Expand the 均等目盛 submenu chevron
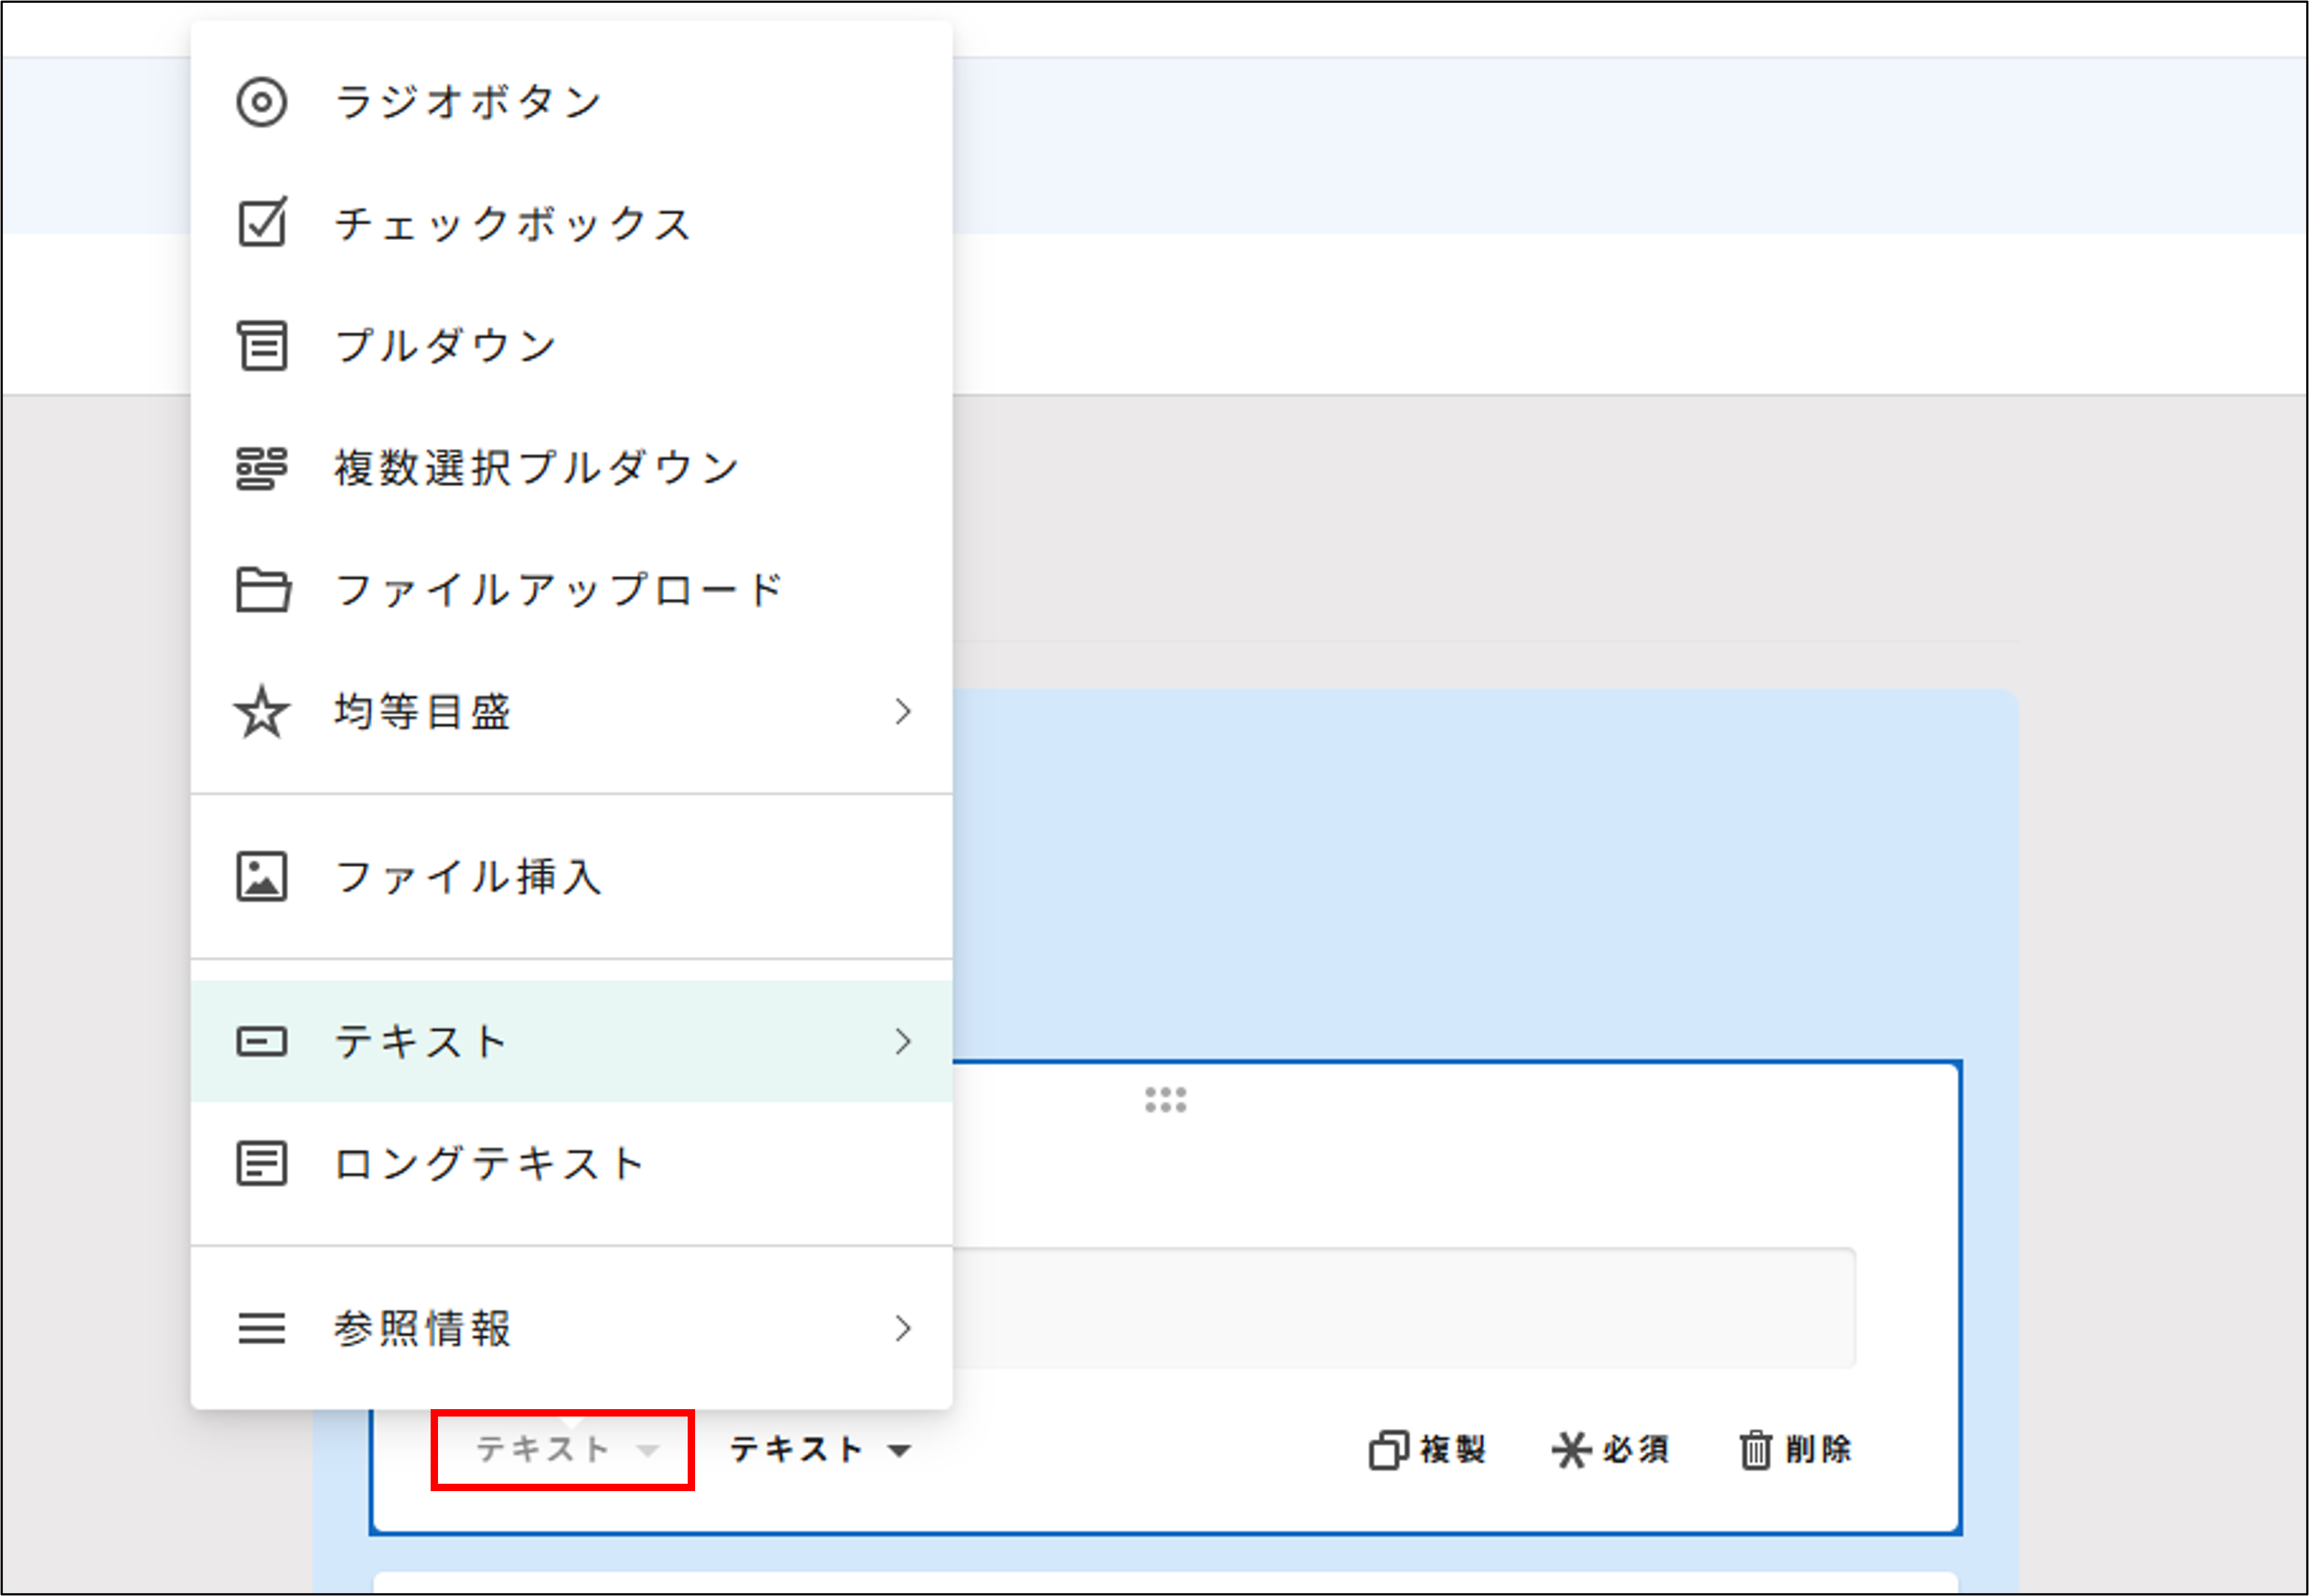2309x1596 pixels. point(905,712)
